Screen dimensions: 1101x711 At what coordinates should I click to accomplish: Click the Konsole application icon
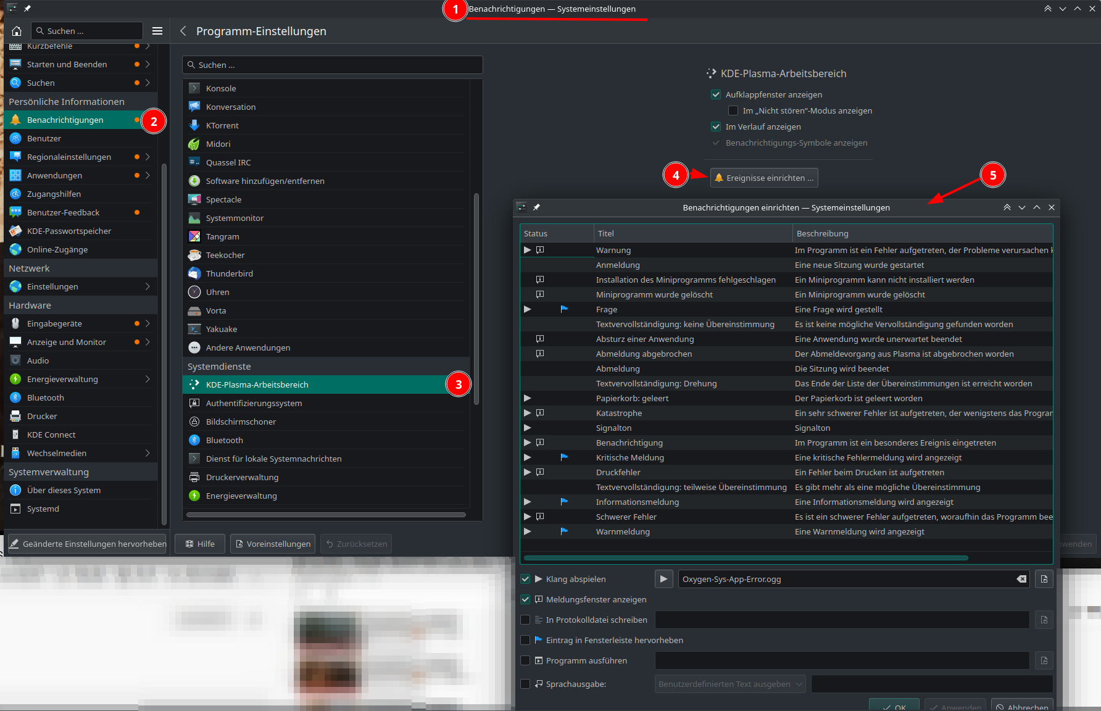[x=194, y=88]
